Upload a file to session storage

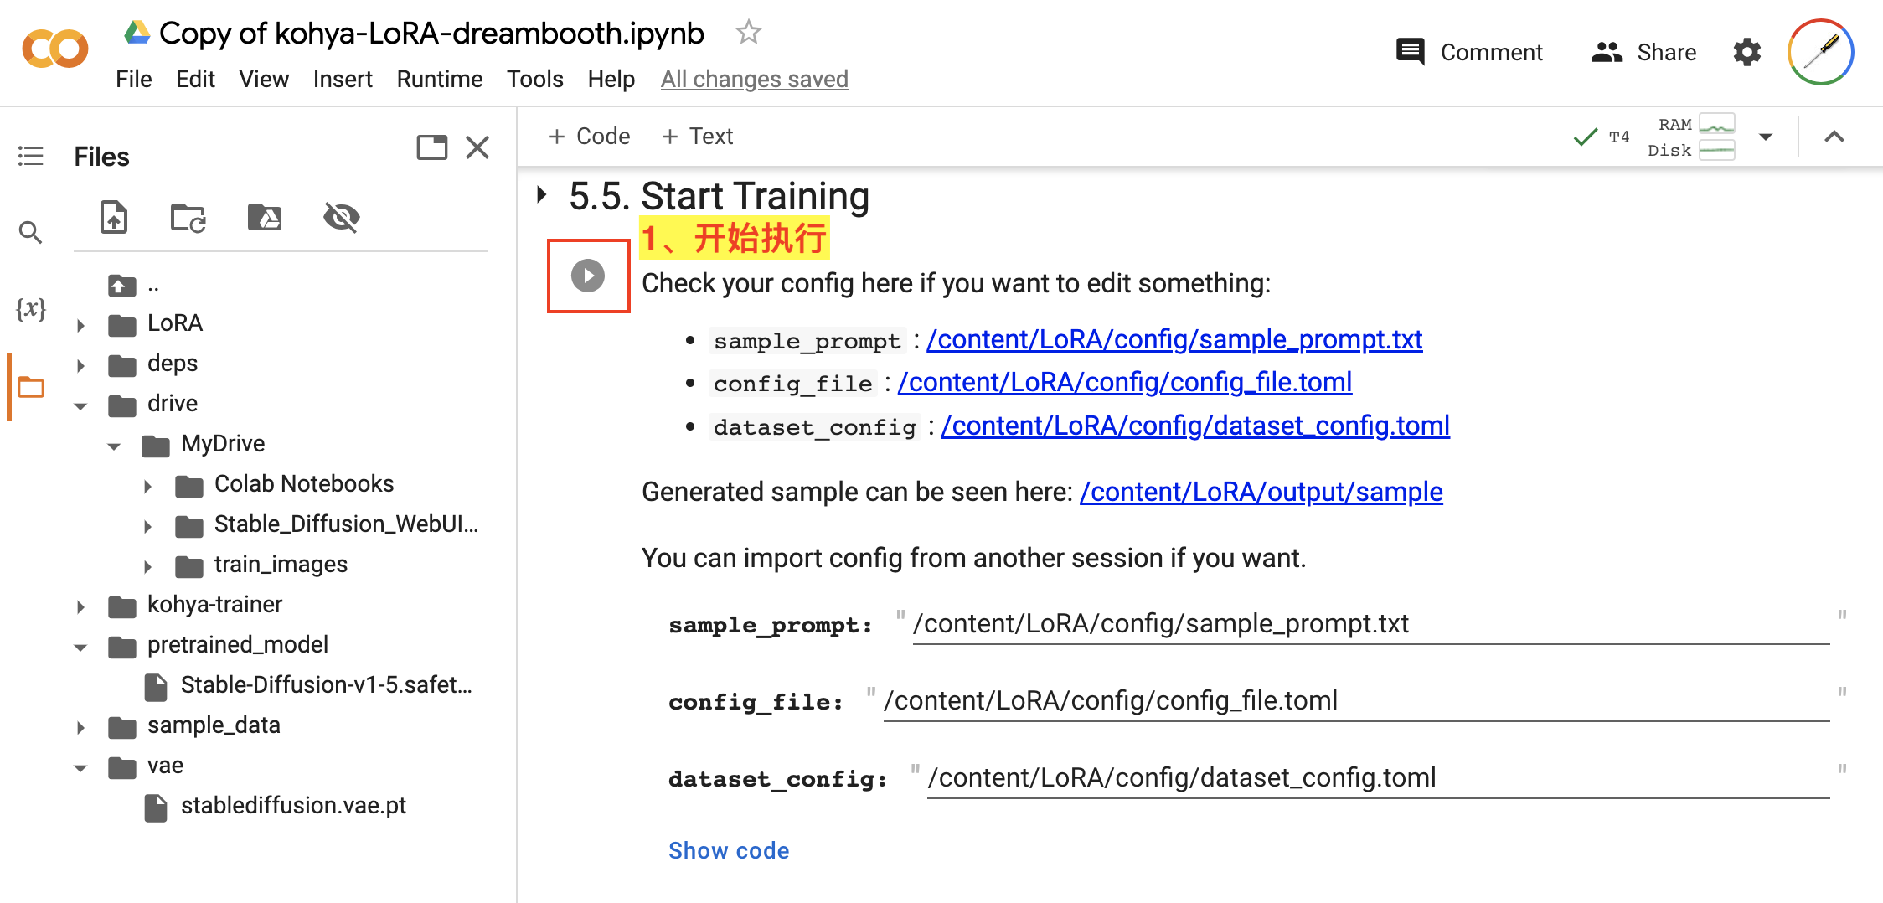114,218
